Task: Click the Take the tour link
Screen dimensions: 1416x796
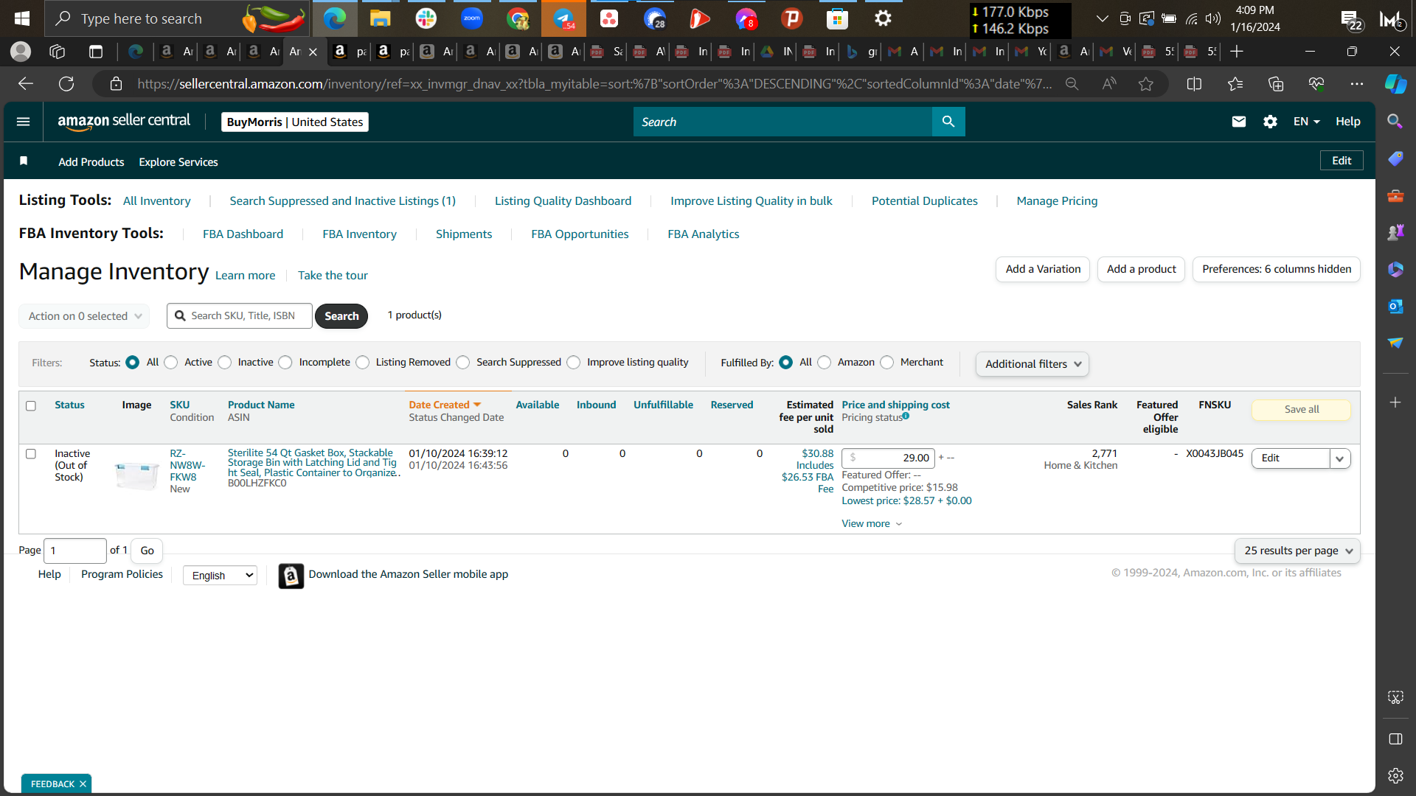Action: click(333, 276)
